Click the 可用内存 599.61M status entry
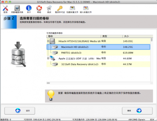The height and width of the screenshot is (121, 157). [x=42, y=119]
